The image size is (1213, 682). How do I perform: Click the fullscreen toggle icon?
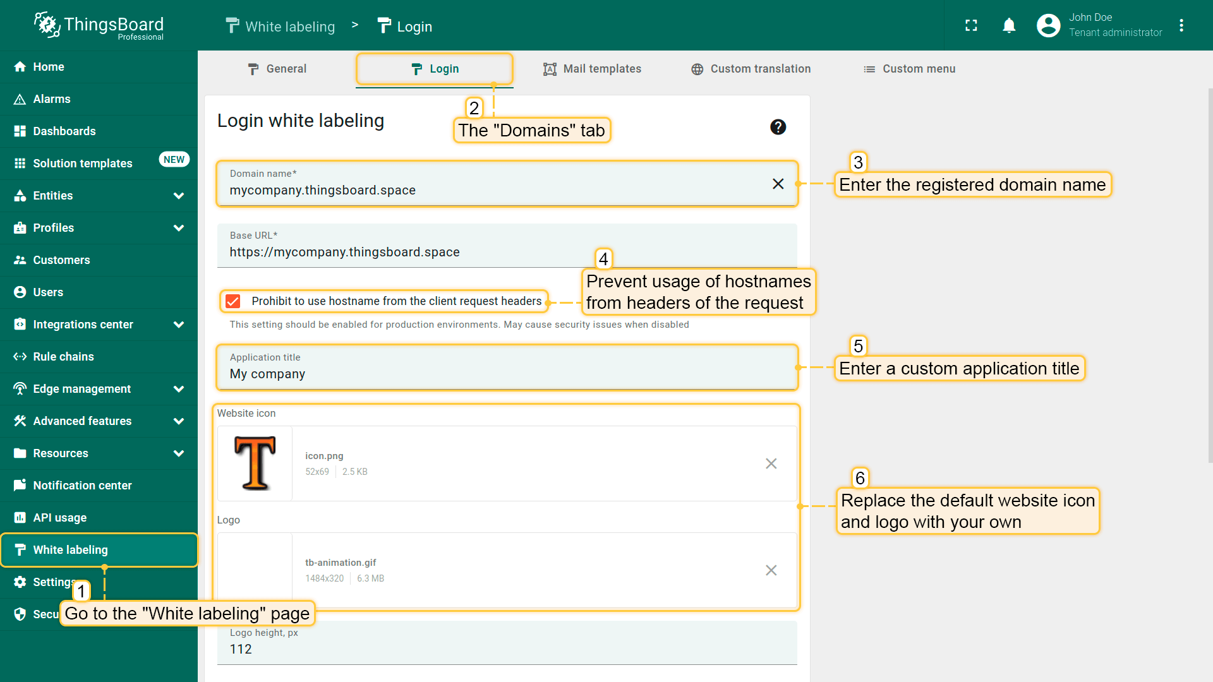971,25
